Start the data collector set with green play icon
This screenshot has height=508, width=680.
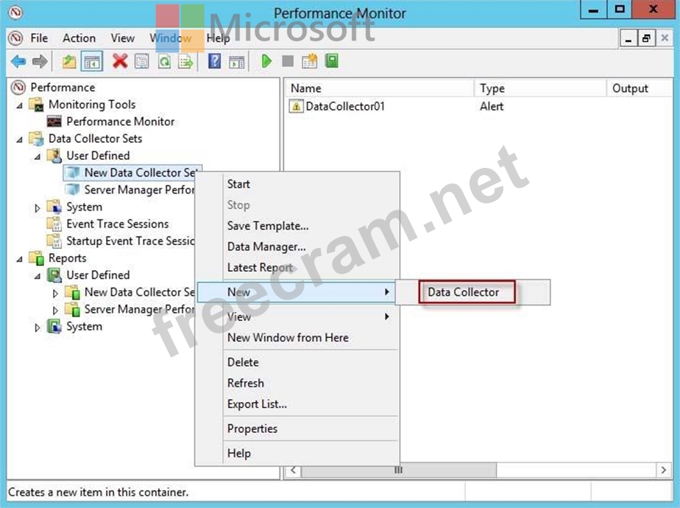tap(266, 61)
